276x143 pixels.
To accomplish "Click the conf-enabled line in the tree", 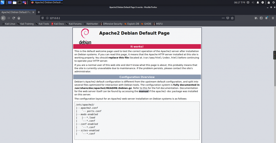I will tap(89, 124).
